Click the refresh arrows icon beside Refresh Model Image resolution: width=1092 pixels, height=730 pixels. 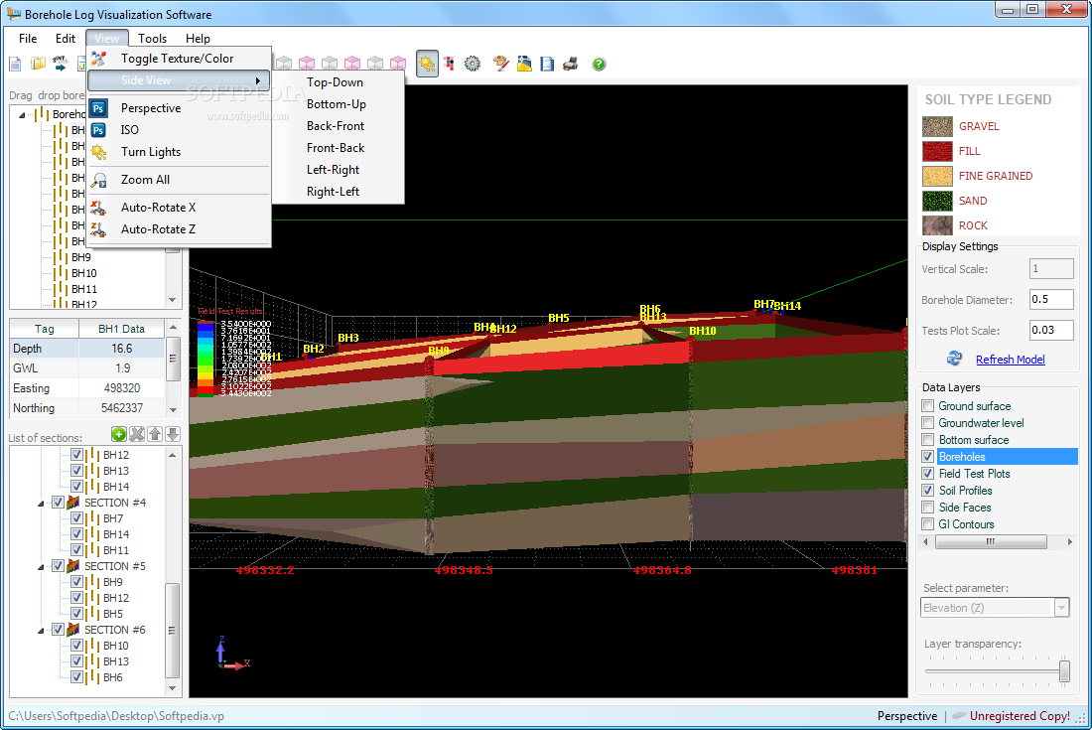coord(954,358)
